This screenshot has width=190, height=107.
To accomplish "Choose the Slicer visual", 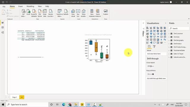I will coord(151,40).
